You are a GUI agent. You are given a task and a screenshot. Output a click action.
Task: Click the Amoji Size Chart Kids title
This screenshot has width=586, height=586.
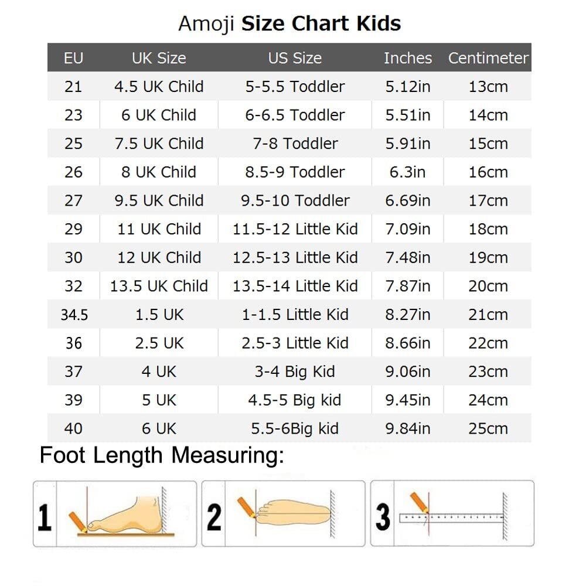289,23
